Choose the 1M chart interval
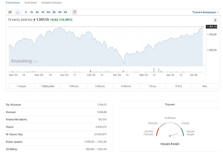Image resolution: width=223 pixels, height=152 pixels. tap(65, 12)
